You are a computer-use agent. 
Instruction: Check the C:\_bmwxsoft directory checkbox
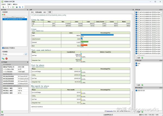click(3, 17)
